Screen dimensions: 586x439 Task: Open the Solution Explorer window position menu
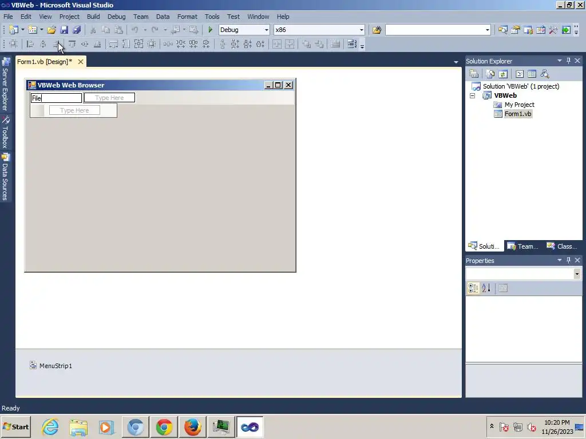(x=560, y=61)
